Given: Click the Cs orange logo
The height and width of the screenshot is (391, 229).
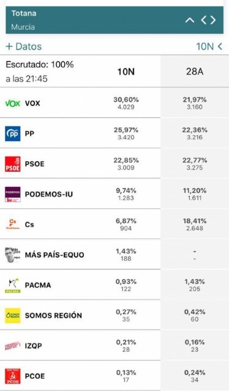Looking at the screenshot, I should coord(13,224).
